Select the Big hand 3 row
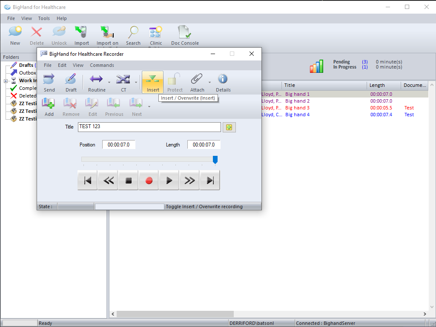This screenshot has height=327, width=436. point(344,108)
